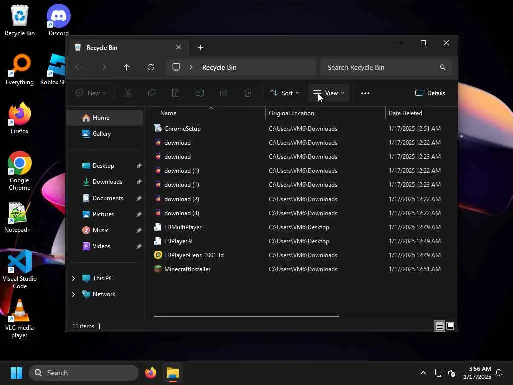Image resolution: width=513 pixels, height=385 pixels.
Task: Click the Paste clipboard icon in toolbar
Action: (176, 93)
